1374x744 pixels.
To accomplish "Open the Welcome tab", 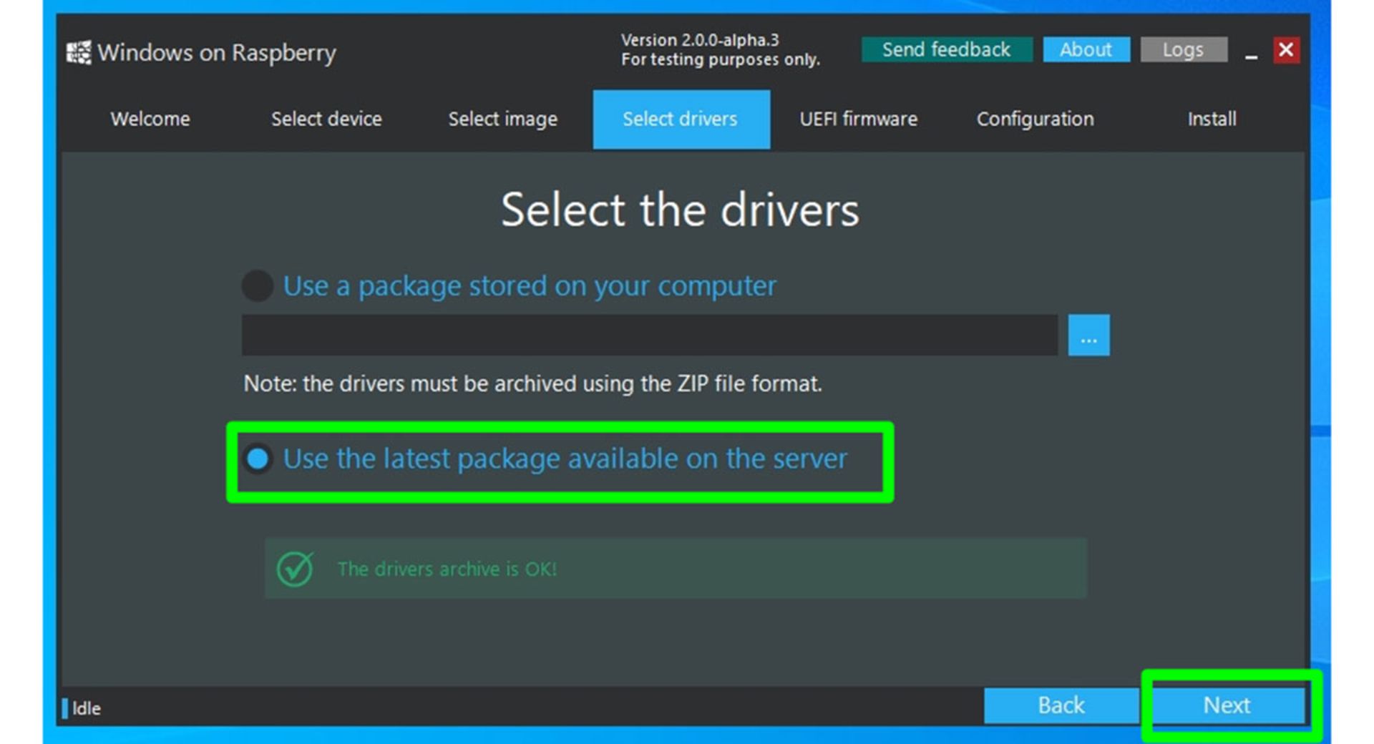I will pos(150,119).
